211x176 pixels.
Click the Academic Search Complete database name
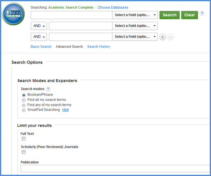[x=71, y=7]
